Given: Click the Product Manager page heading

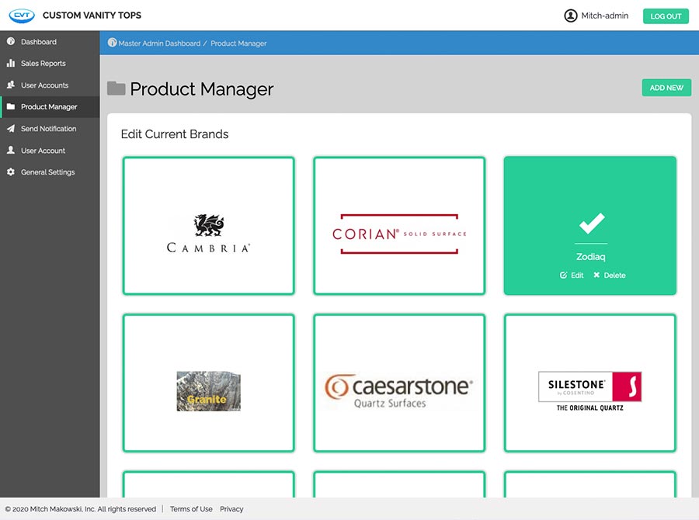Looking at the screenshot, I should pyautogui.click(x=201, y=89).
